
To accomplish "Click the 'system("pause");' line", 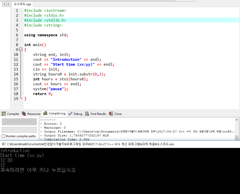I will (x=50, y=89).
